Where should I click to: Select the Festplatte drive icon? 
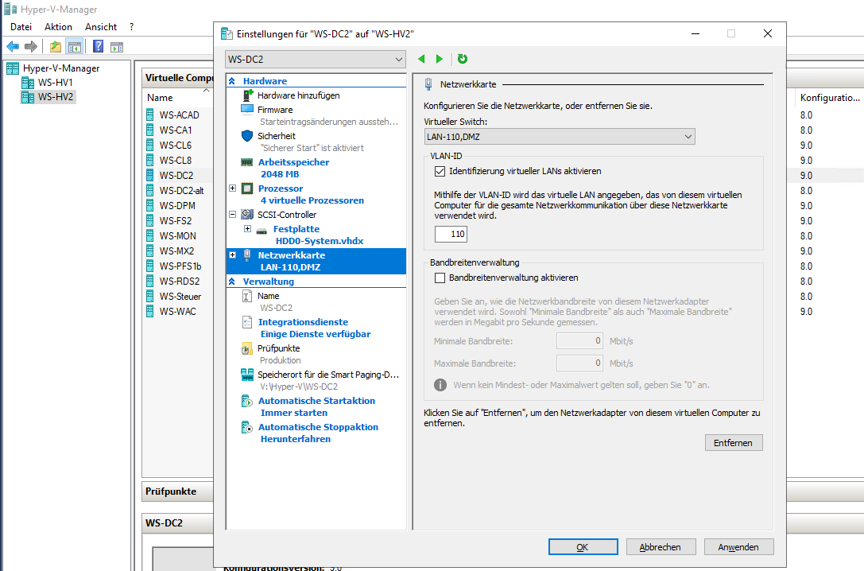coord(262,231)
